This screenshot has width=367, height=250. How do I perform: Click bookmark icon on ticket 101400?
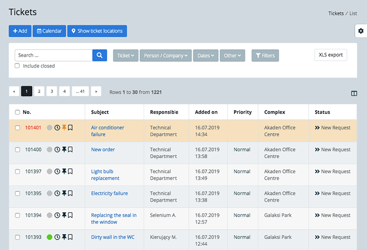(70, 149)
